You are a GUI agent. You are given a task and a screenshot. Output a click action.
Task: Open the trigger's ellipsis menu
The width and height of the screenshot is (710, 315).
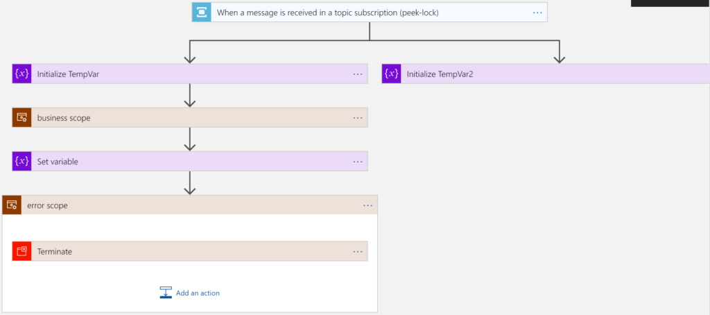pos(537,12)
